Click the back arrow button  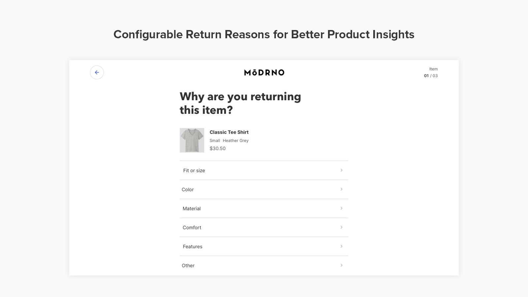click(97, 73)
